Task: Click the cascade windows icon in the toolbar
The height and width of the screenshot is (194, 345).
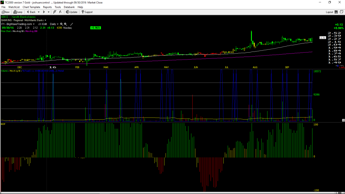Action: tap(342, 12)
